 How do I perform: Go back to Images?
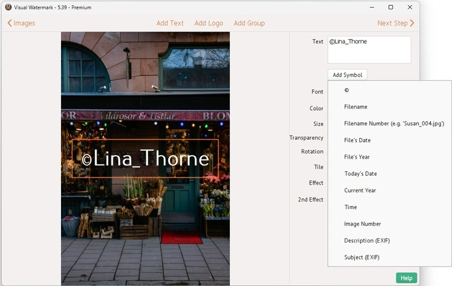coord(21,23)
